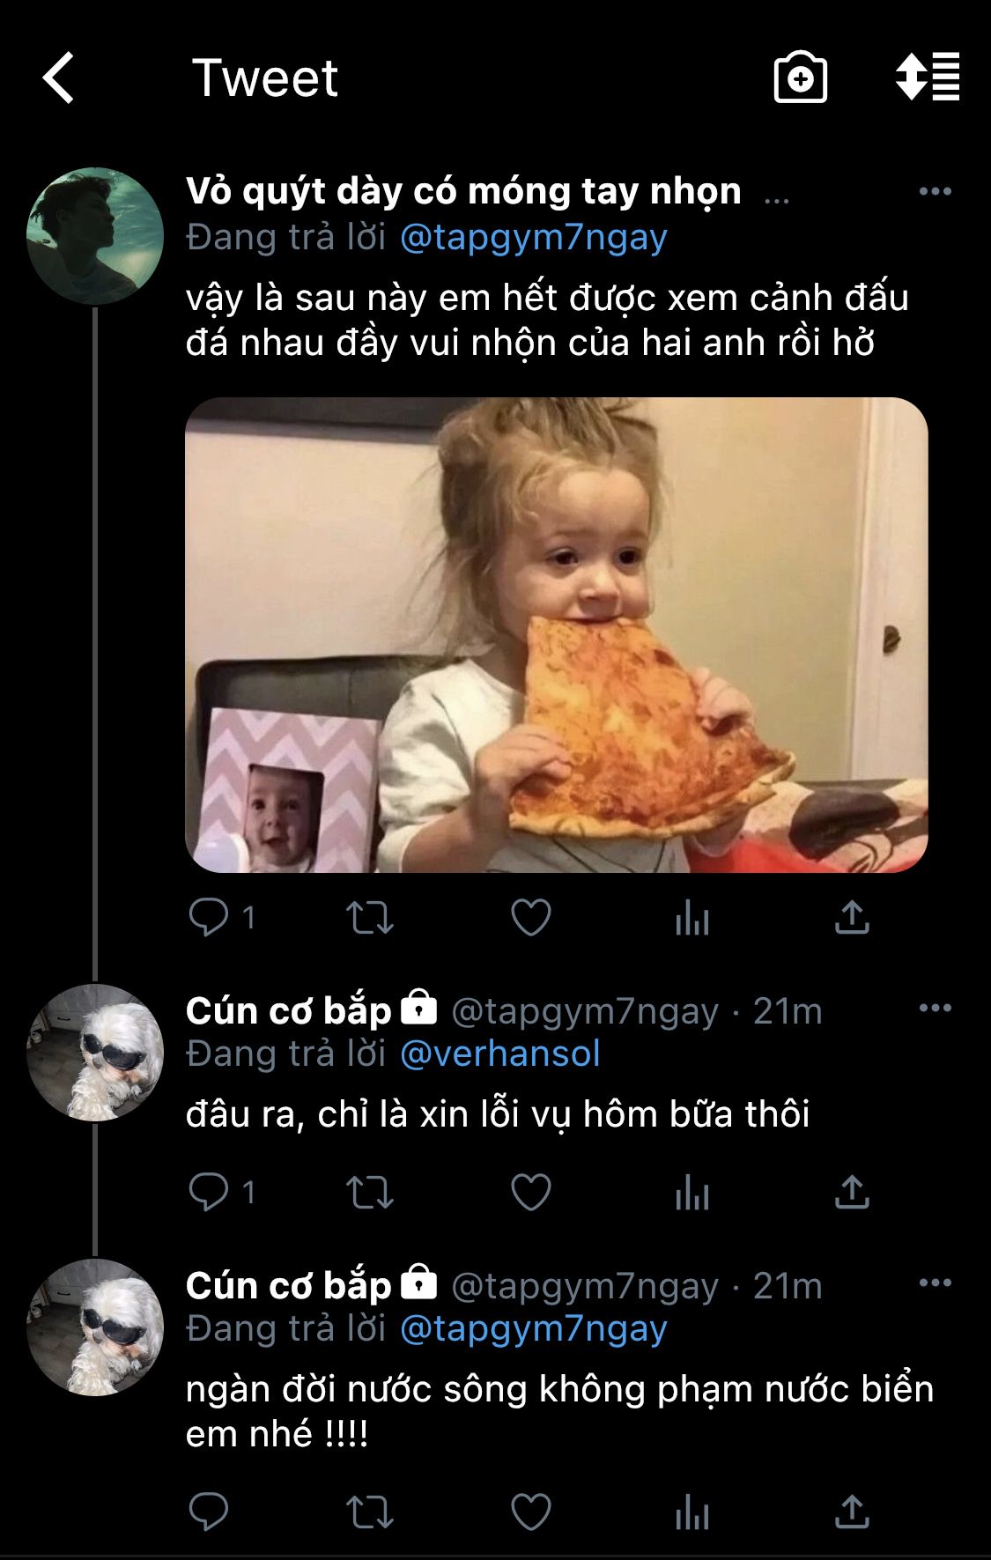Screen dimensions: 991x1560
Task: Expand the options menu on the last tweet
Action: click(x=935, y=1283)
